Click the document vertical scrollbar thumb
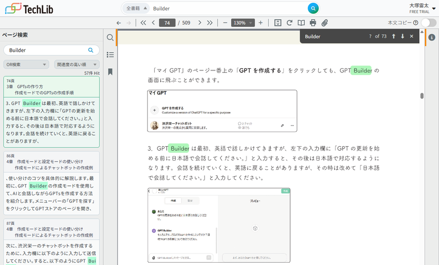This screenshot has width=439, height=265. tap(422, 96)
